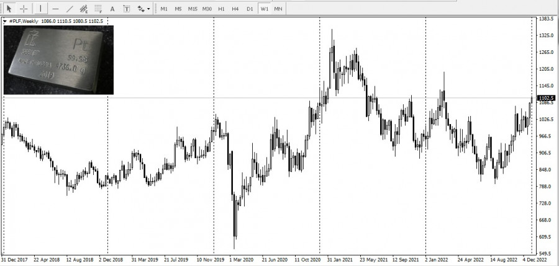Image resolution: width=559 pixels, height=266 pixels.
Task: Click the arrows objects icon
Action: [141, 9]
